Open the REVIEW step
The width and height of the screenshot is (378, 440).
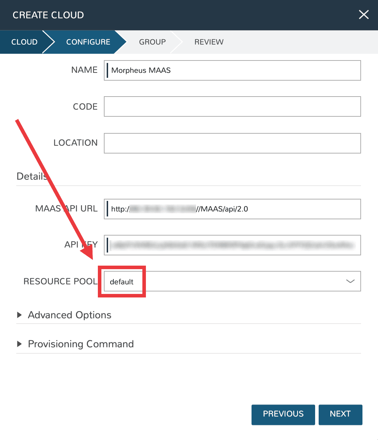209,42
